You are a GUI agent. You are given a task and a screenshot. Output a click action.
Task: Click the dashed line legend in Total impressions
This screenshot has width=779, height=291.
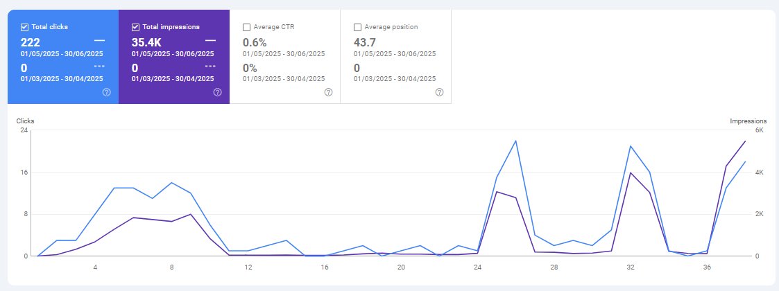[x=210, y=66]
